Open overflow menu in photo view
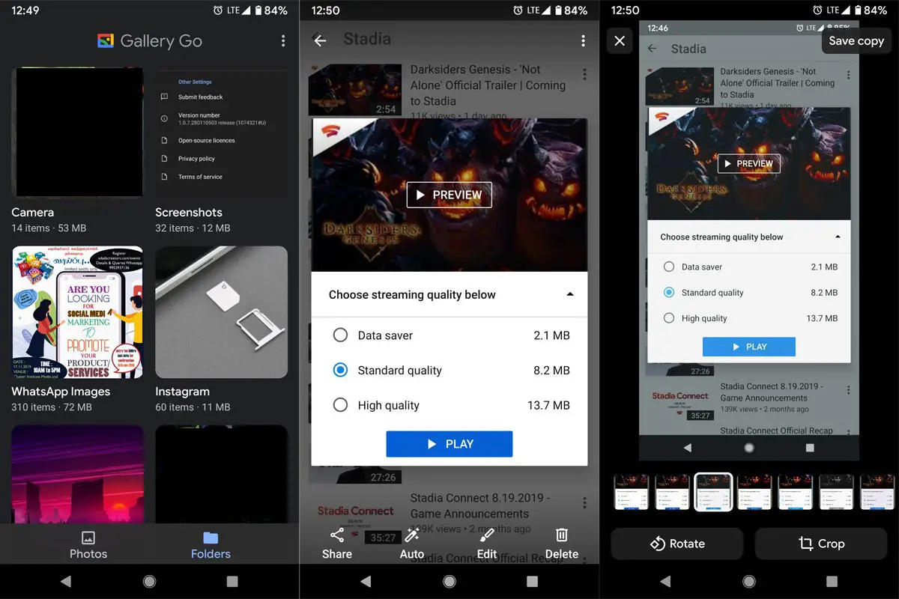 pos(583,40)
